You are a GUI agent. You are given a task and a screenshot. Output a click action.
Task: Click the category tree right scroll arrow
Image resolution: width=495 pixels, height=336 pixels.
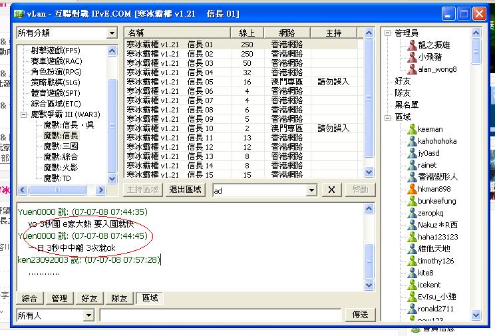(100, 190)
